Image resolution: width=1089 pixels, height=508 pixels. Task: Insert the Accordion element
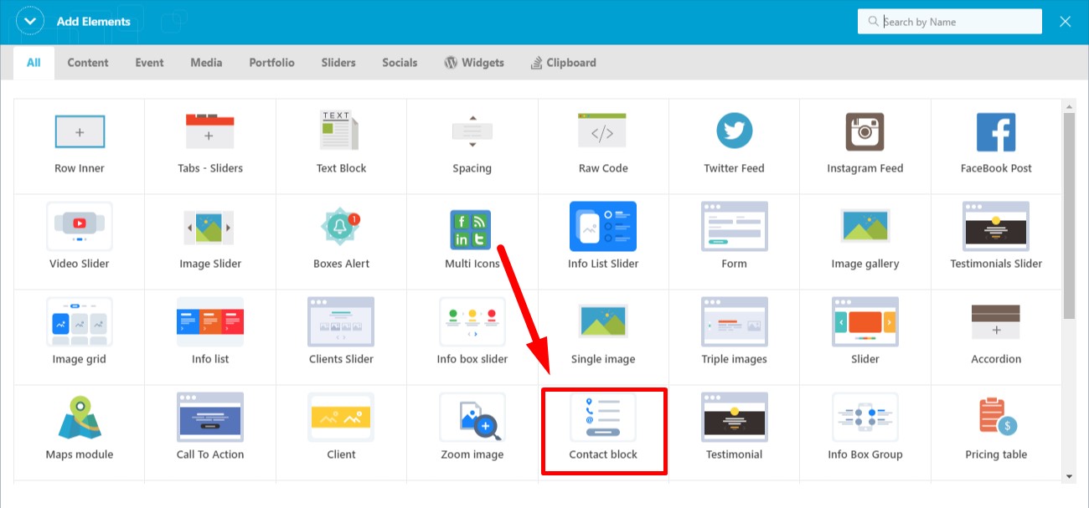[995, 333]
